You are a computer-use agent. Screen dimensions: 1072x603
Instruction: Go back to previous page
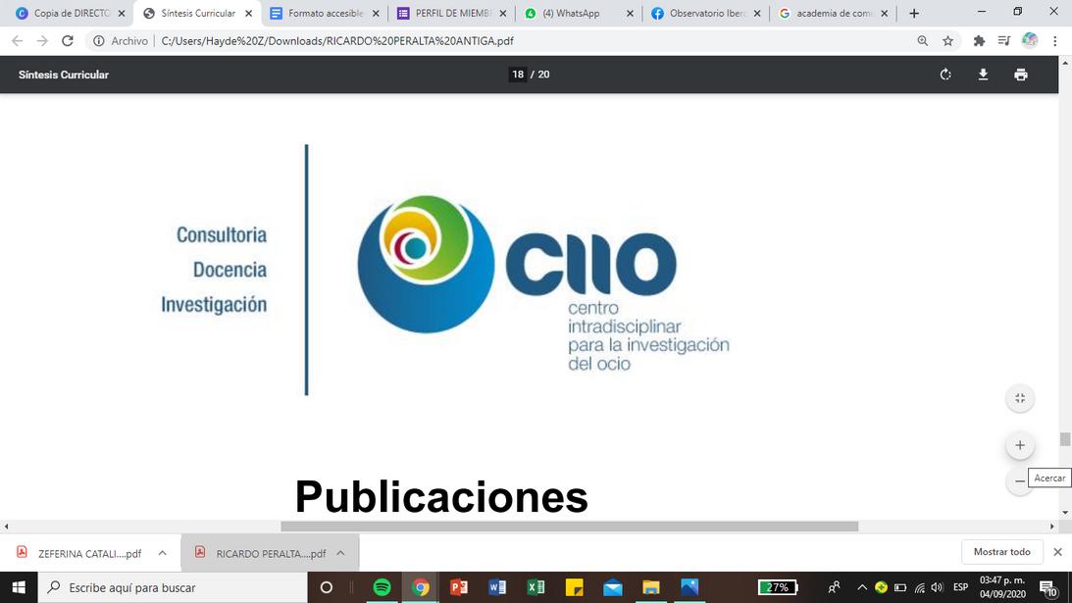(x=17, y=41)
